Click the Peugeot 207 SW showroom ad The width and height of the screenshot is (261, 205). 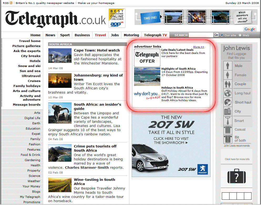click(171, 144)
